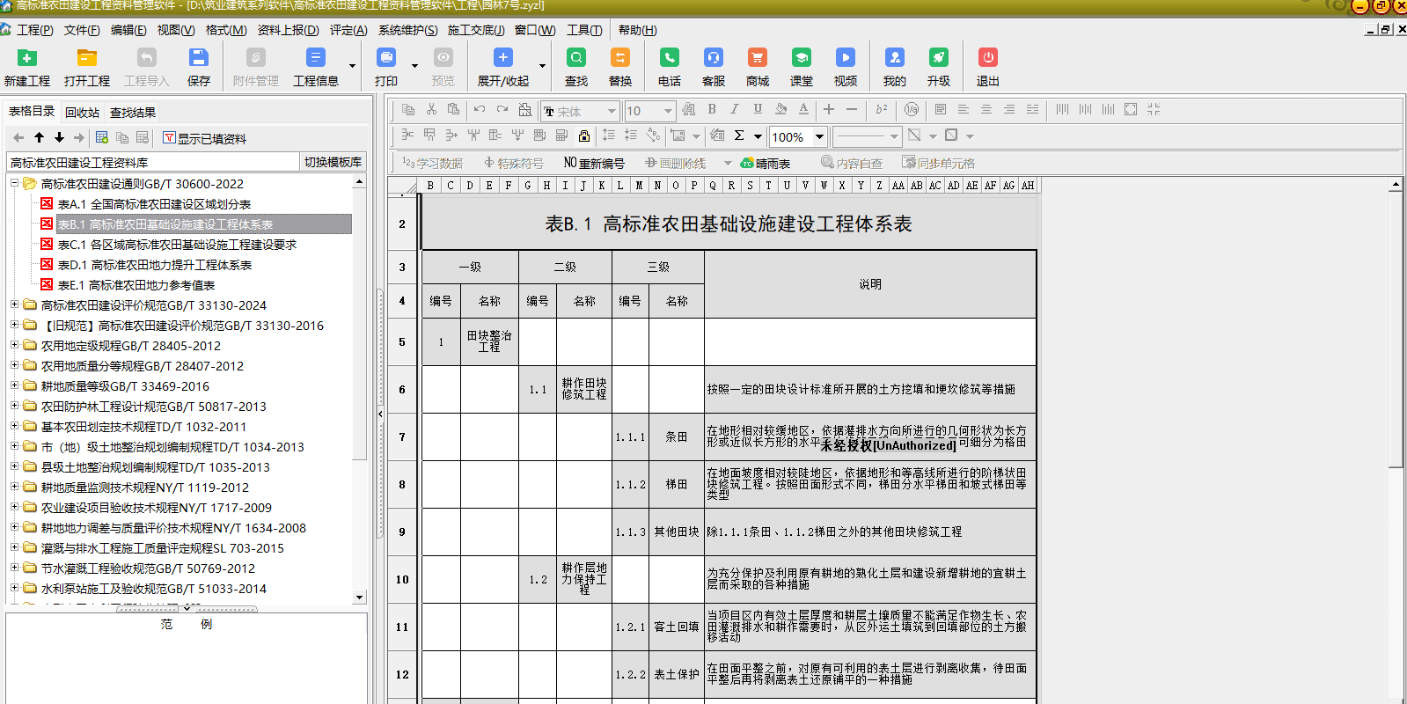Click the 退出 (Exit) power icon
This screenshot has height=704, width=1407.
tap(987, 59)
